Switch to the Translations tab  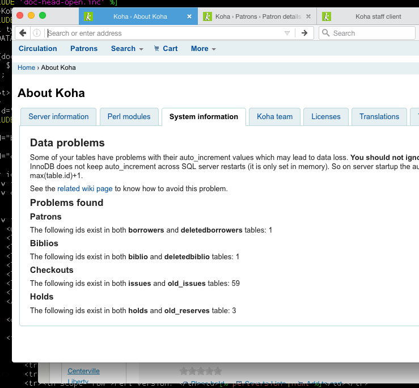[379, 116]
